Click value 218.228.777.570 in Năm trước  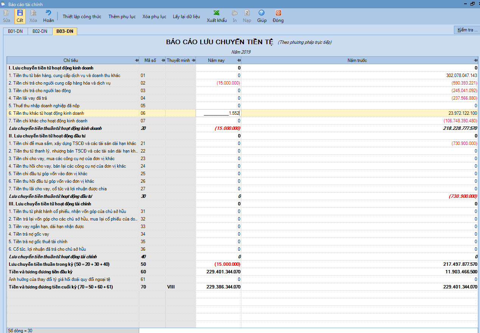point(460,128)
